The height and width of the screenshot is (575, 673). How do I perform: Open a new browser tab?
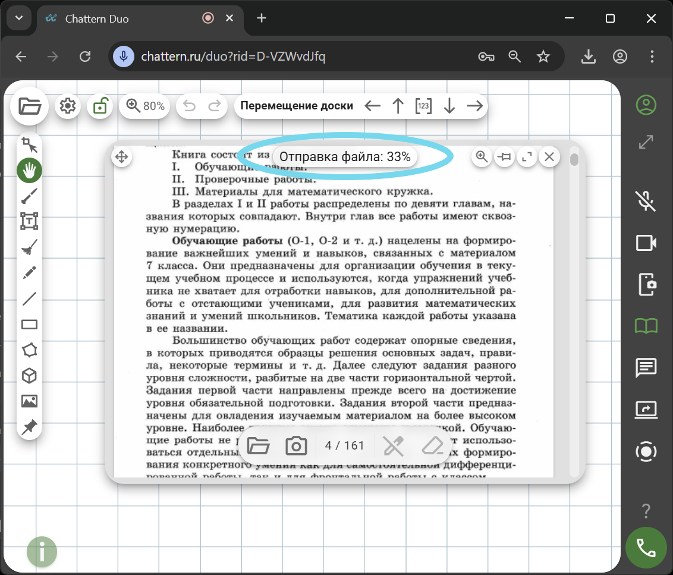point(262,18)
